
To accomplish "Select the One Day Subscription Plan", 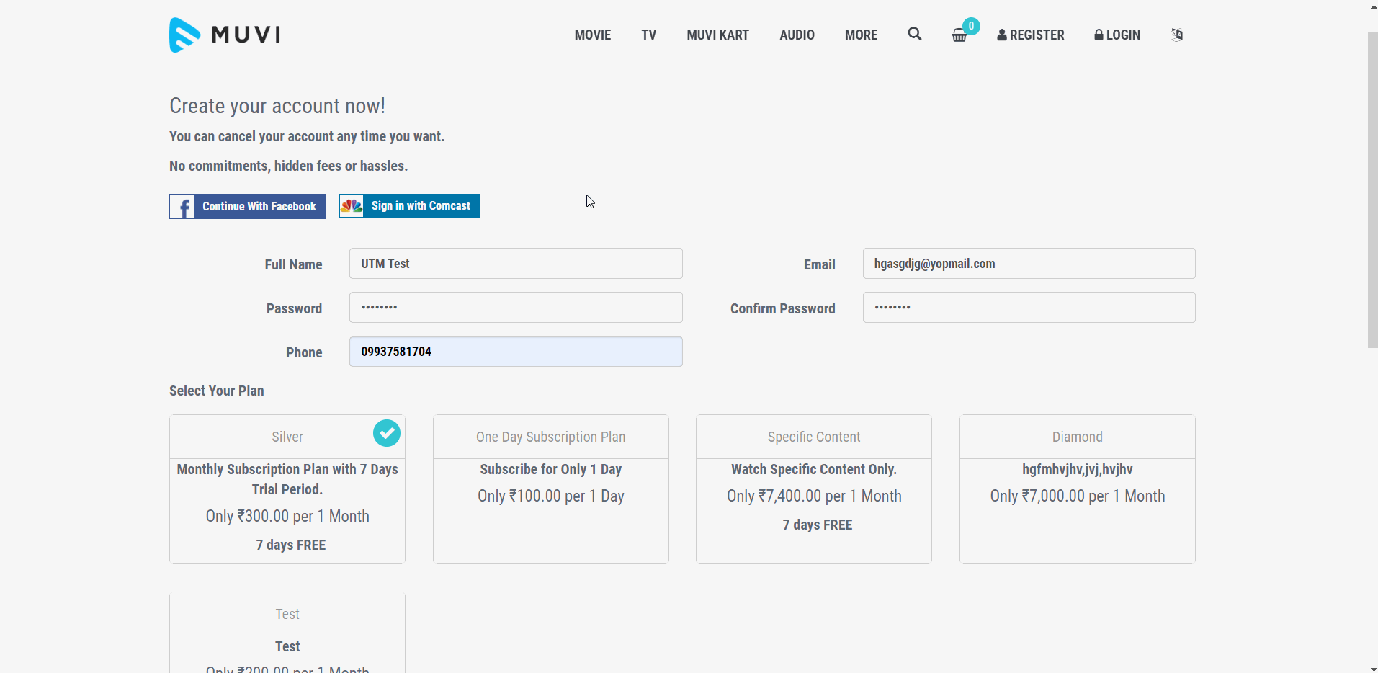I will (550, 489).
